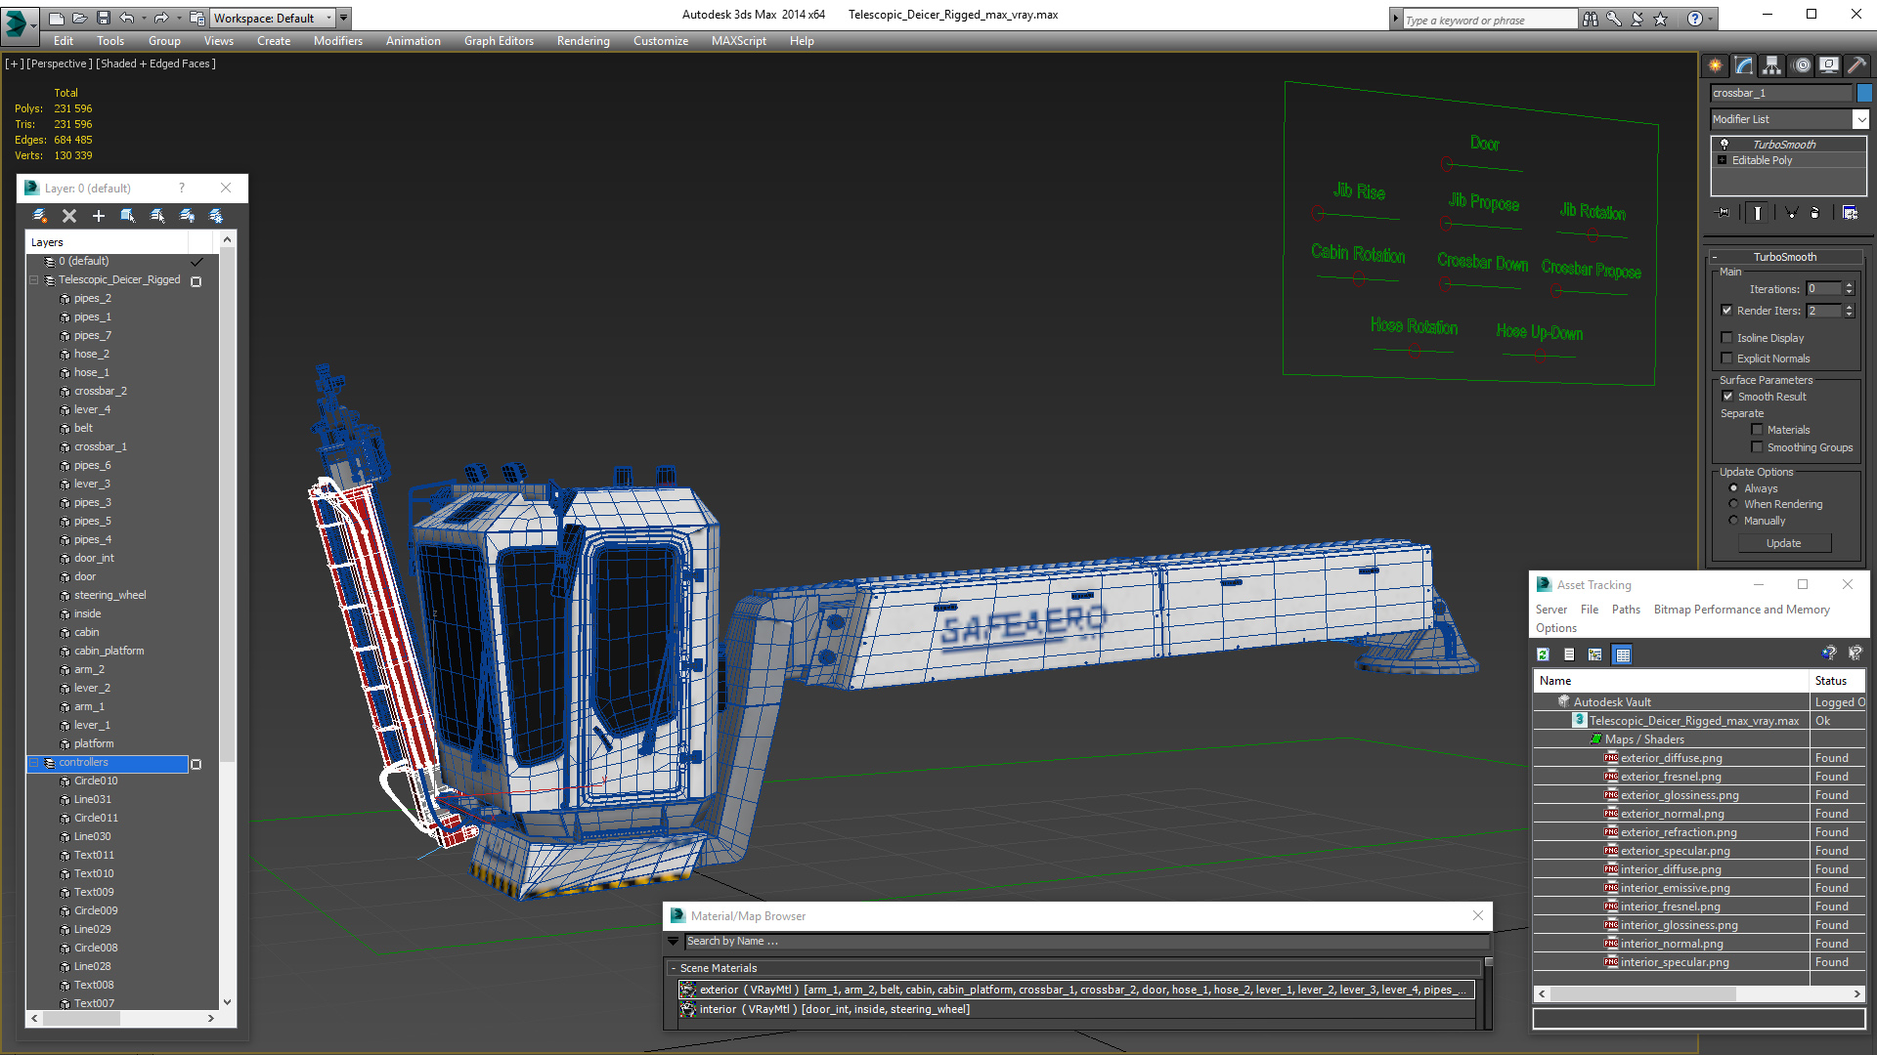Click the Asset Tracking tree view icon
The width and height of the screenshot is (1877, 1055).
(x=1595, y=654)
